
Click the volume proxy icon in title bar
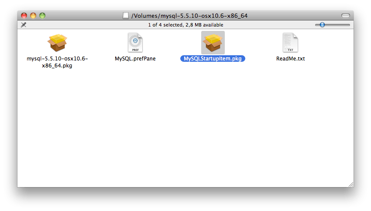click(126, 16)
